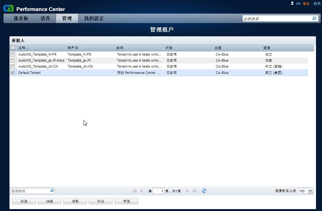322x211 pixels.
Task: Go to first page icon
Action: point(135,191)
